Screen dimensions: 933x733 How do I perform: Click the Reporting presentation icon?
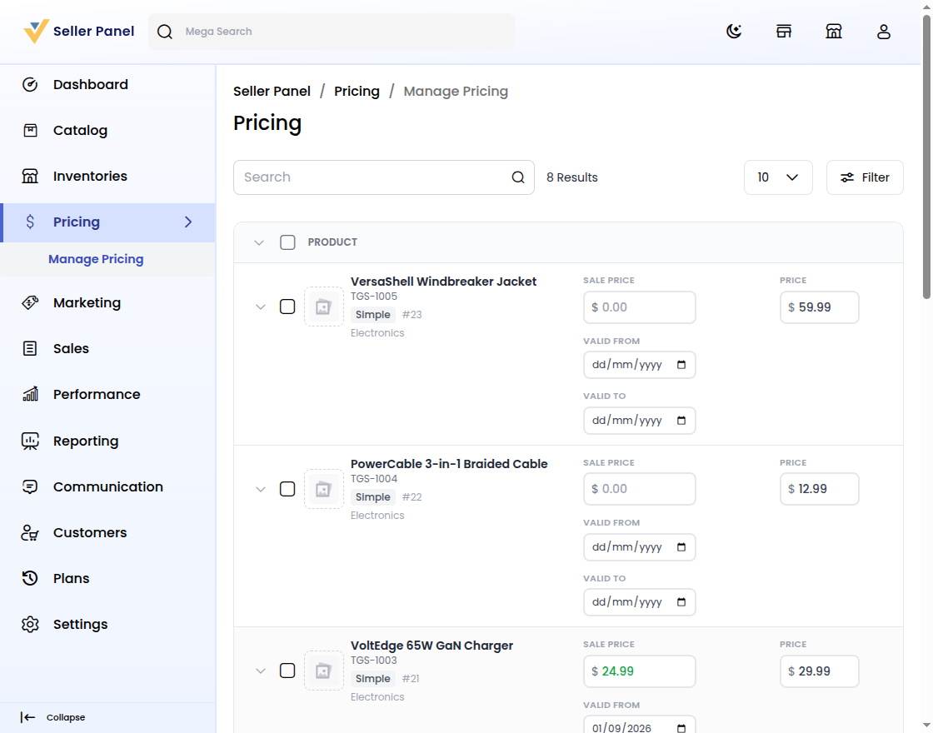[x=30, y=441]
